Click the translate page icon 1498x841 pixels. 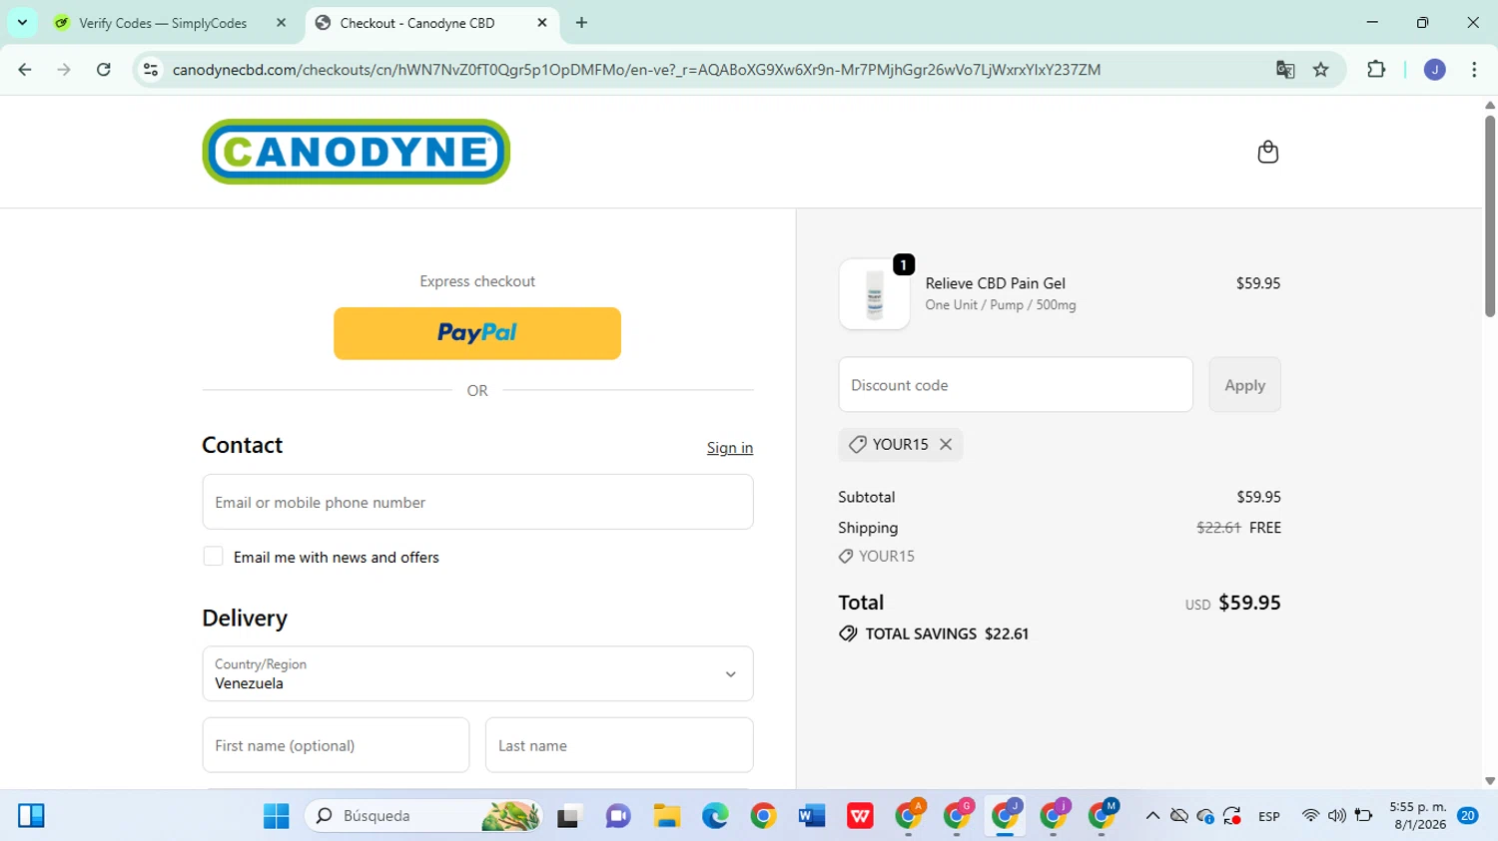[x=1285, y=70]
